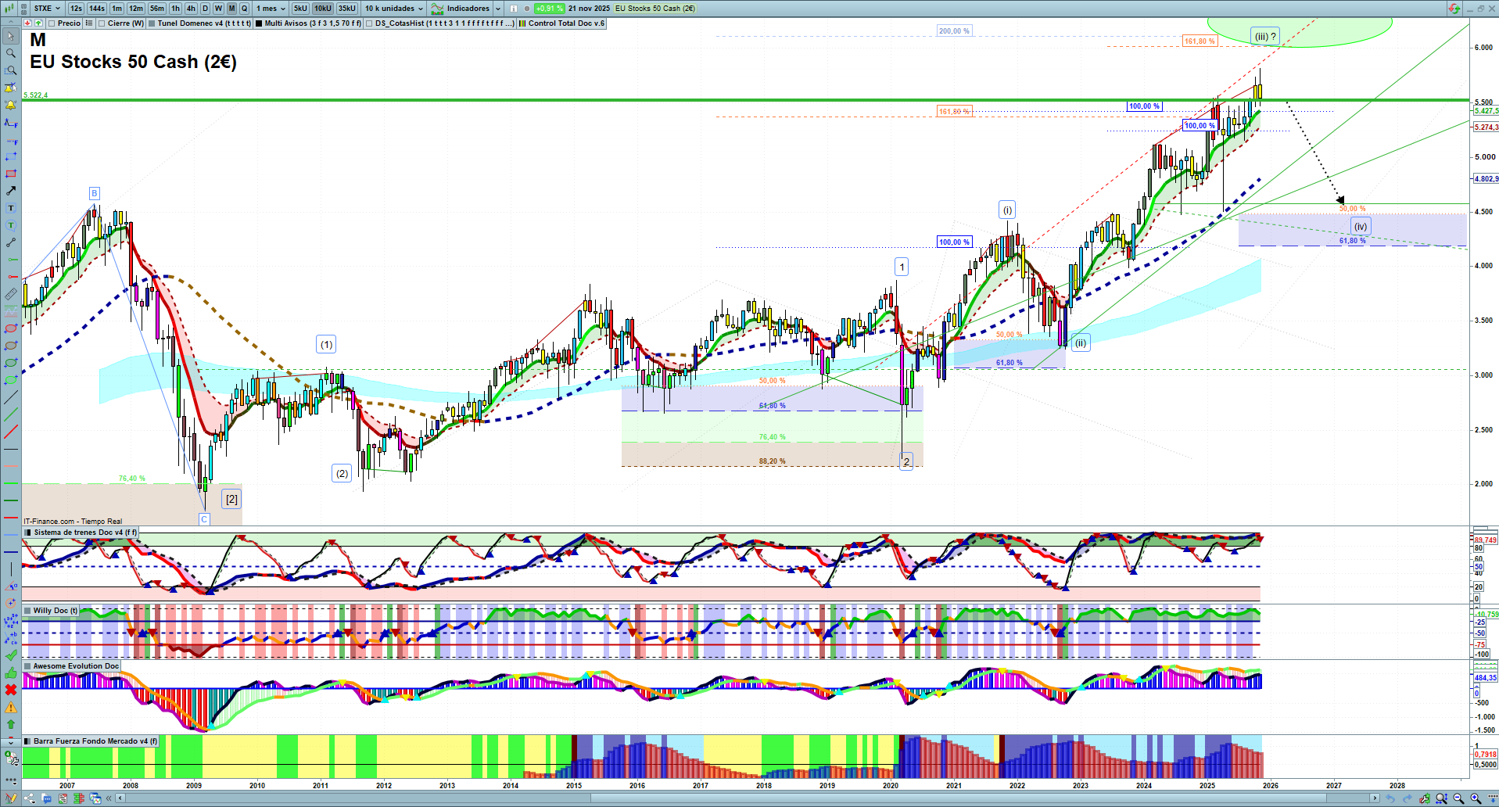1499x807 pixels.
Task: Select the black arrow drawing tool
Action: coord(11,191)
